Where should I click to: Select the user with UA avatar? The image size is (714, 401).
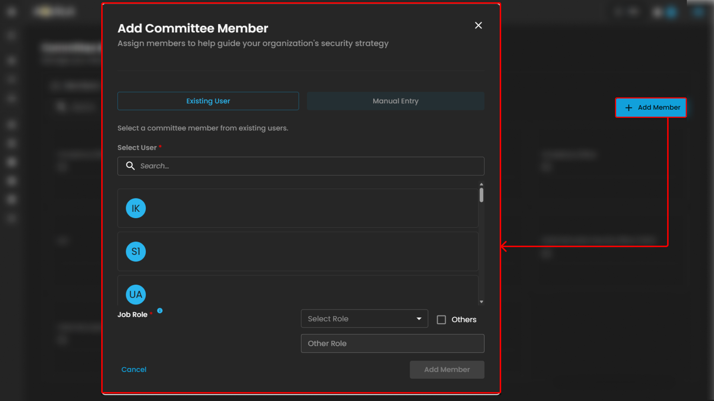pos(298,292)
